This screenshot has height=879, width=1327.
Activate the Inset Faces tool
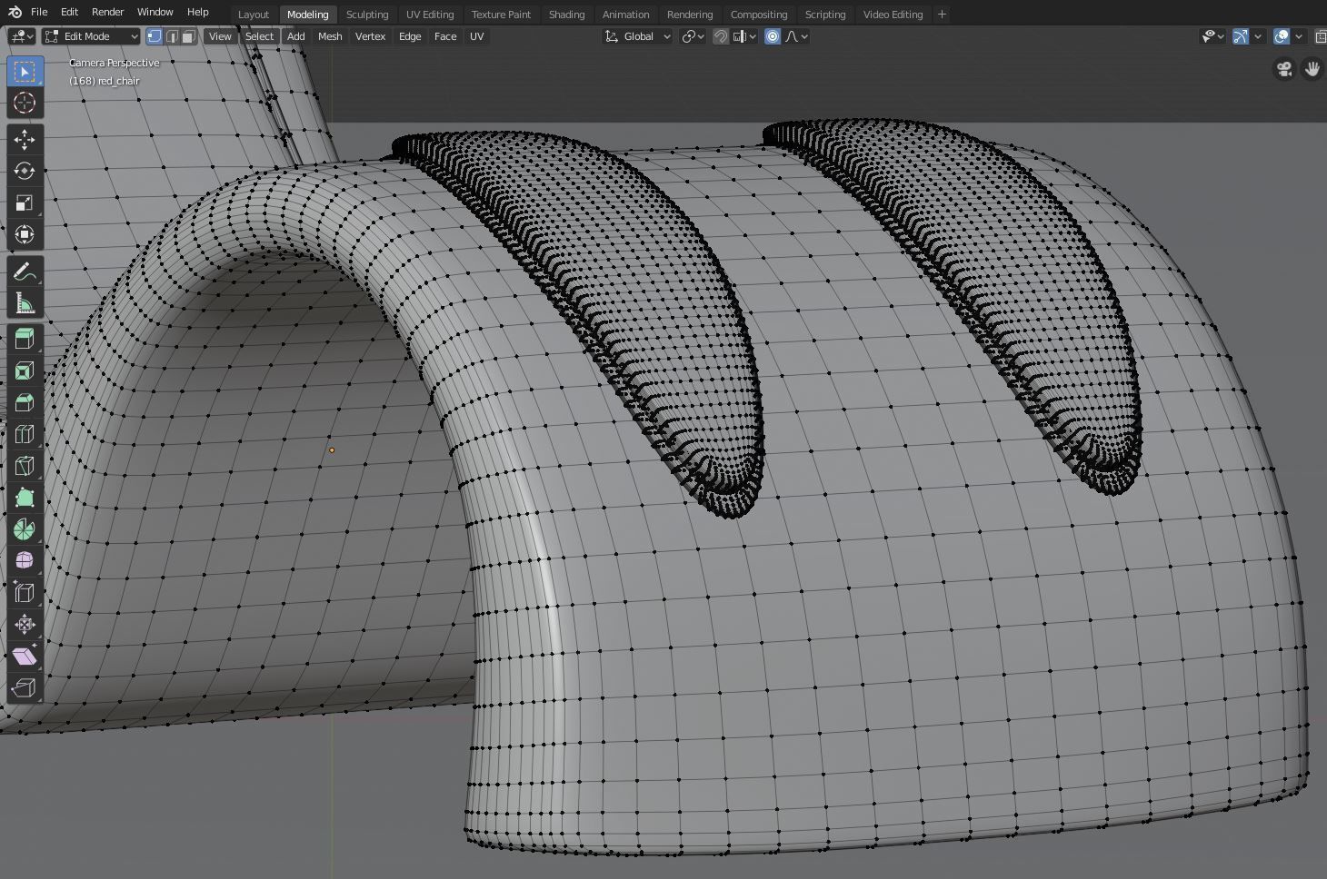pyautogui.click(x=25, y=370)
